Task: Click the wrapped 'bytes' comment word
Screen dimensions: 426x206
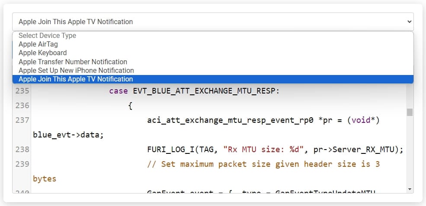Action: tap(45, 179)
